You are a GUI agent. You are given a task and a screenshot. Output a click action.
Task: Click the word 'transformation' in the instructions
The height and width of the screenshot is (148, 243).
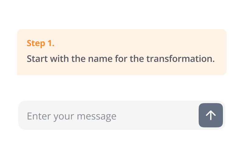pos(180,59)
